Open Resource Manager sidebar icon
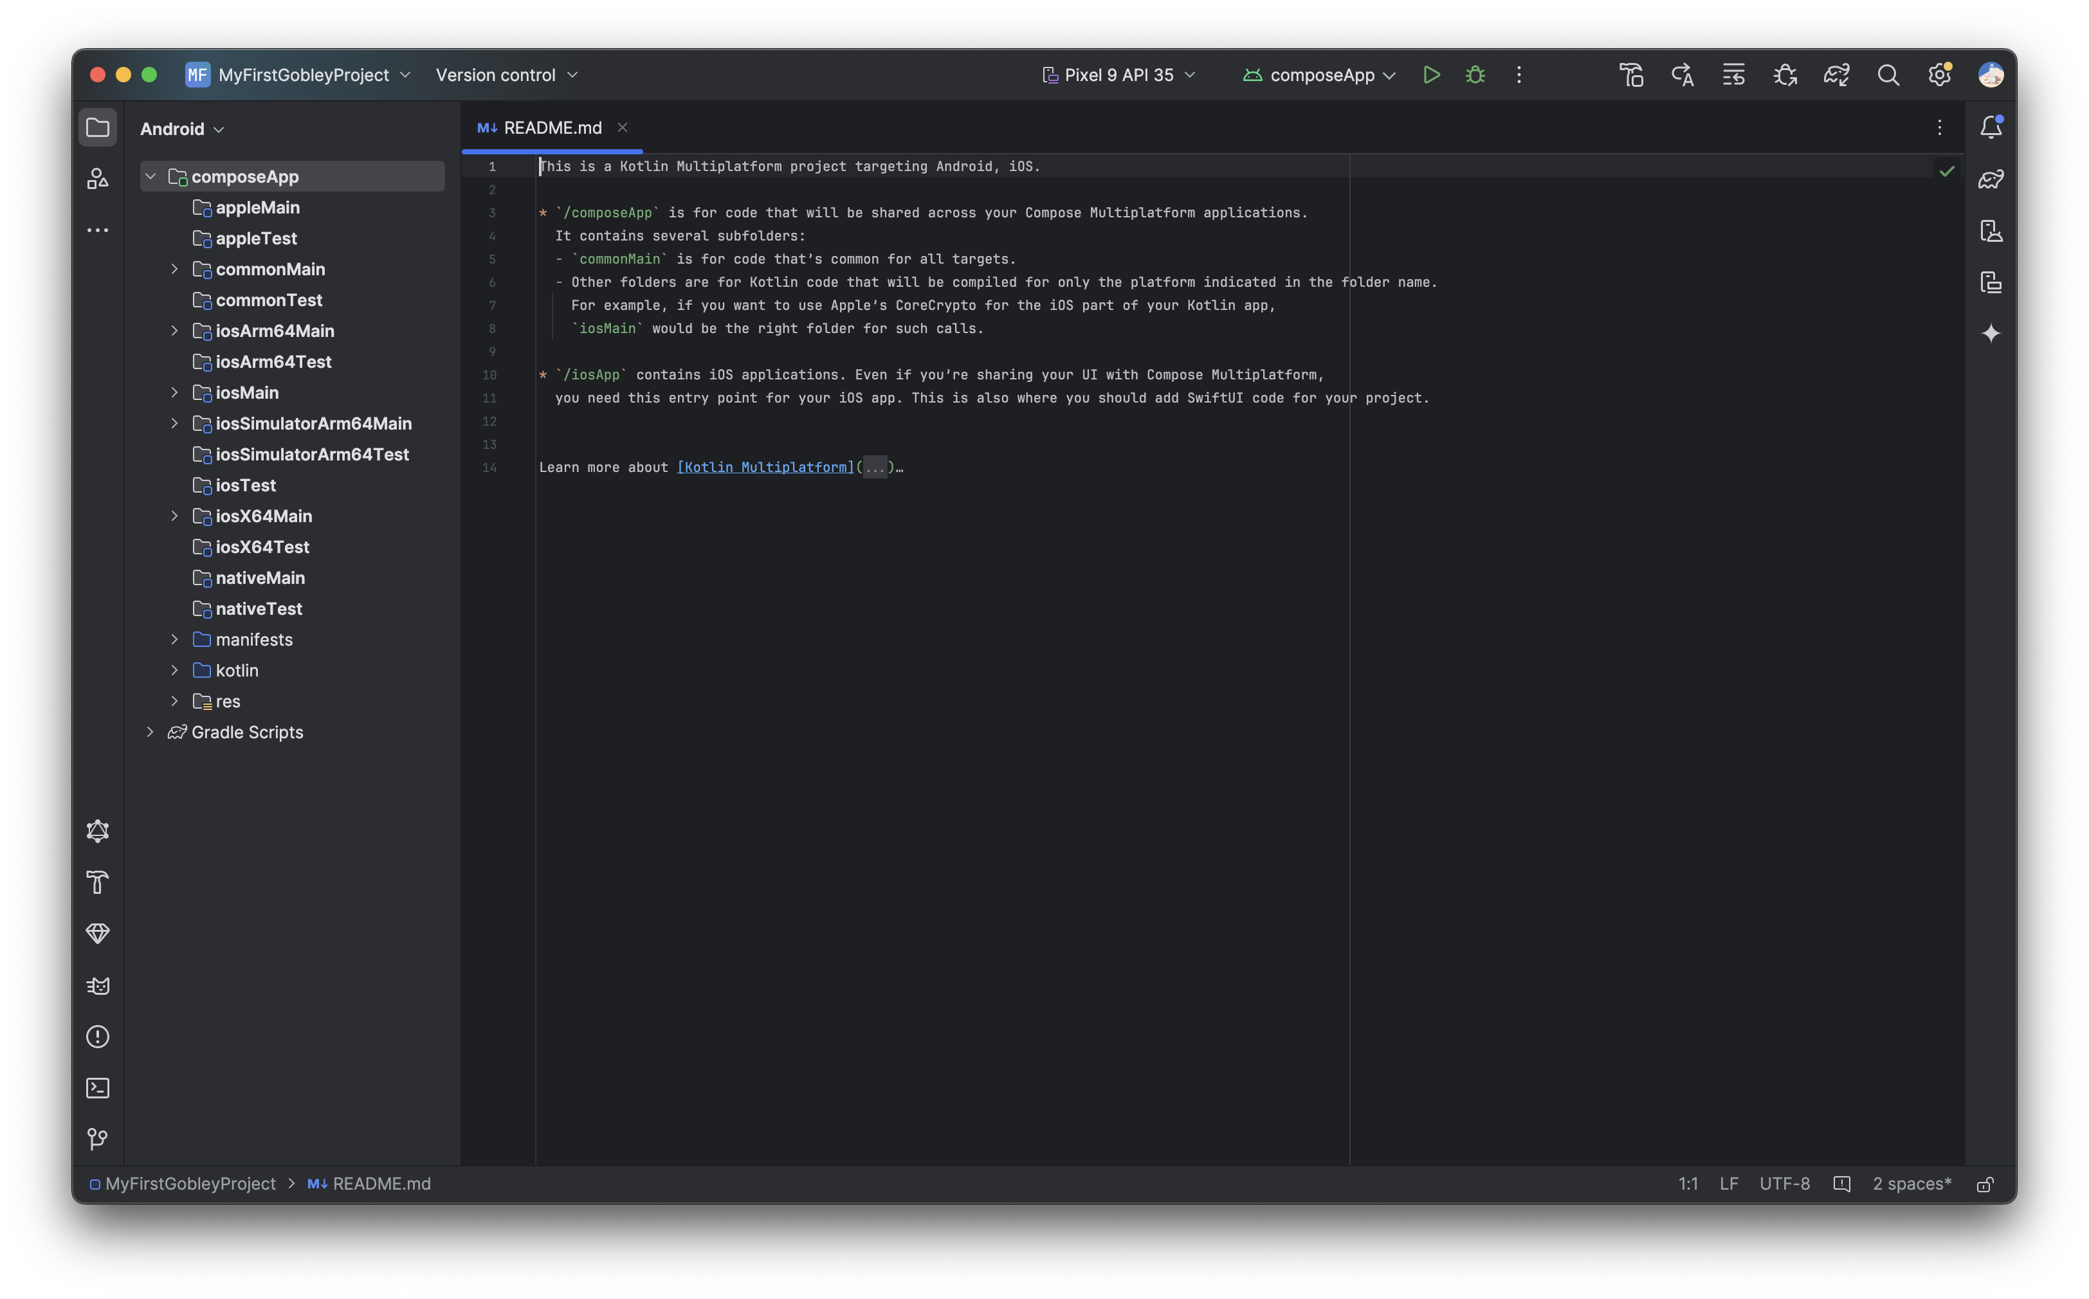 pyautogui.click(x=98, y=179)
